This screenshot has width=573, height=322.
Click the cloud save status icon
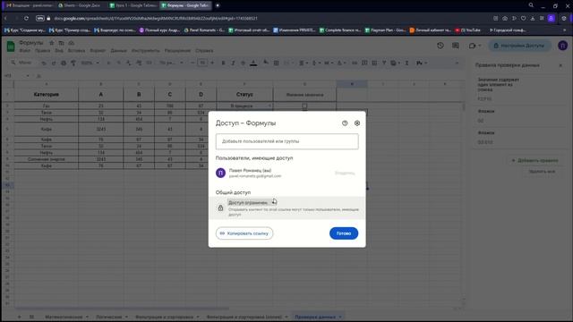point(72,43)
